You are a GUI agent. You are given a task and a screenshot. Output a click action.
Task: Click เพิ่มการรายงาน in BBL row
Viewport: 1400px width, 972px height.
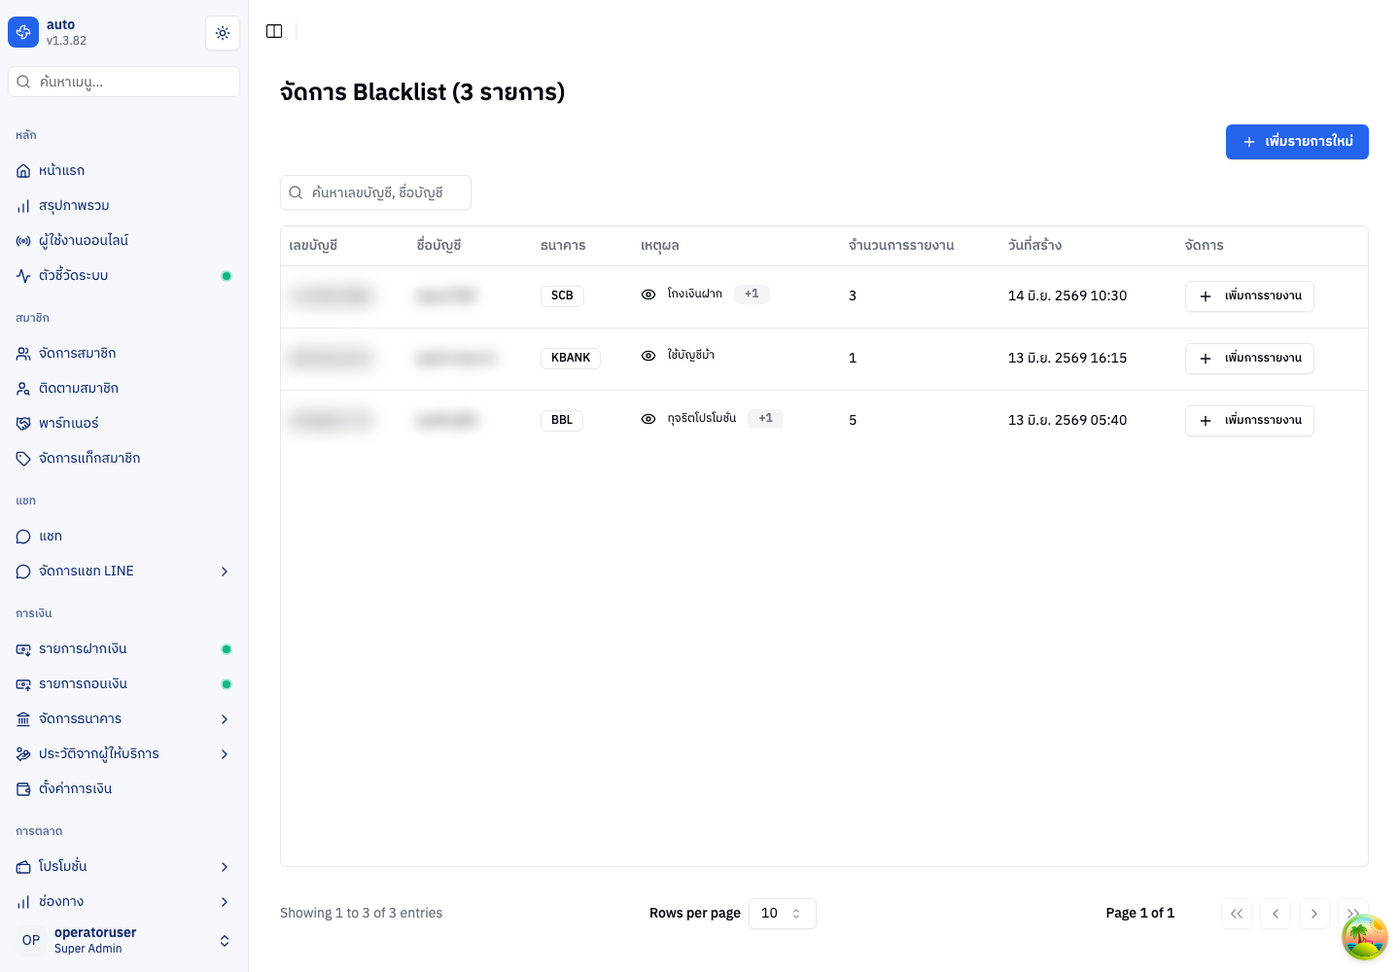(x=1249, y=421)
